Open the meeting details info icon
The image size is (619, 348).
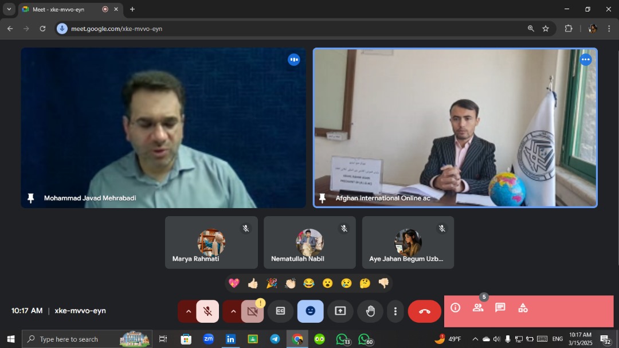456,308
